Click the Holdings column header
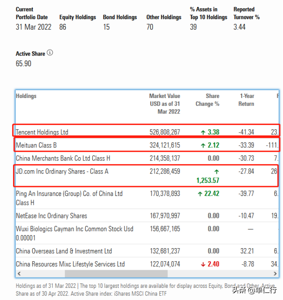Image resolution: width=283 pixels, height=300 pixels. 26,96
